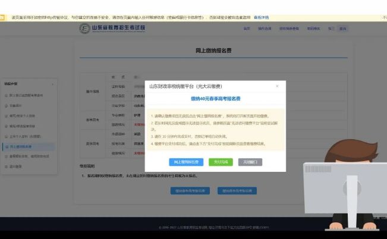Click the 缴纳夏季高考报名费 button below the table
387x239 pixels.
237,191
